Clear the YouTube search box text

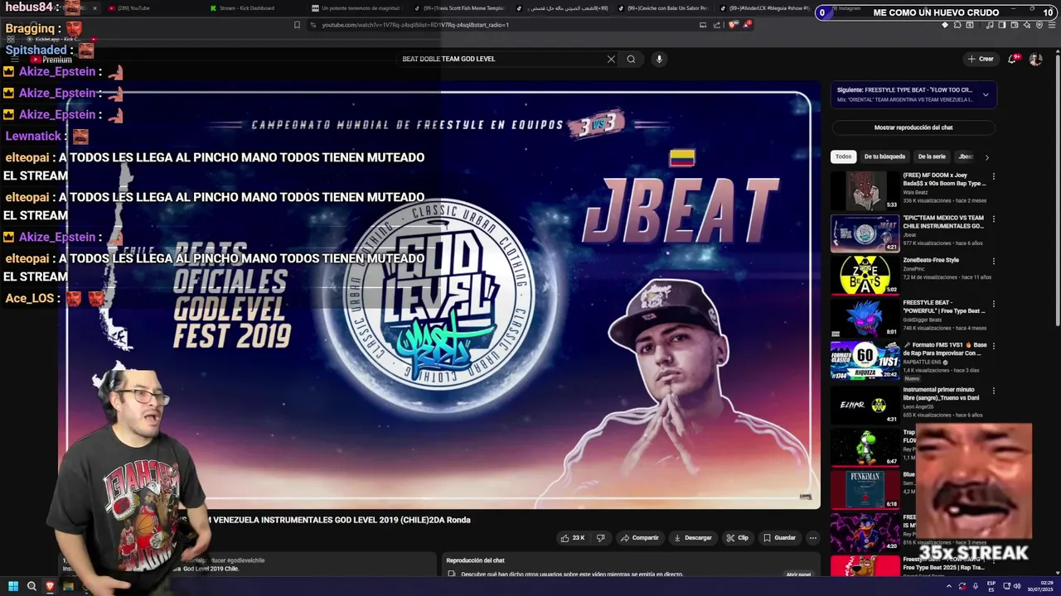611,59
